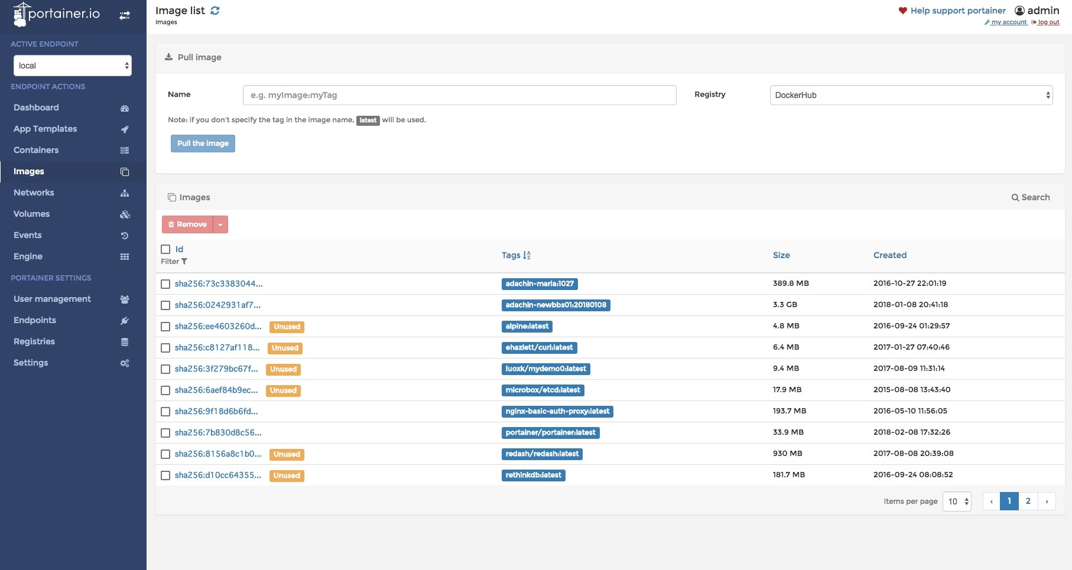Click the Volumes cubes icon in sidebar
The height and width of the screenshot is (570, 1072).
click(125, 214)
